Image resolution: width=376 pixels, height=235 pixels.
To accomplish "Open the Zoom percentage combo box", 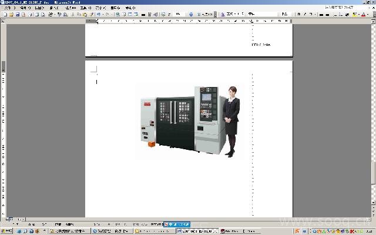I will pyautogui.click(x=180, y=14).
